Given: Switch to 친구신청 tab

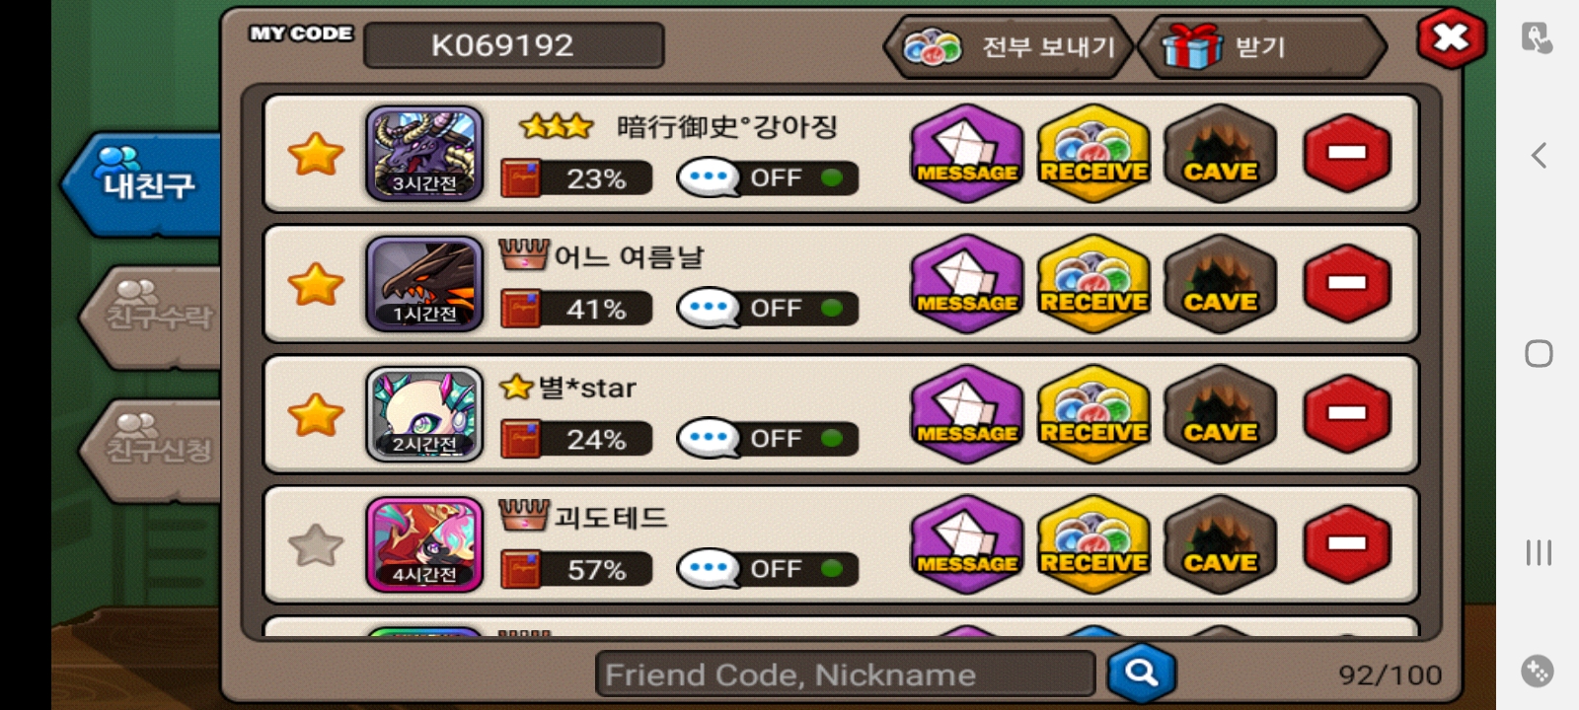Looking at the screenshot, I should 151,451.
